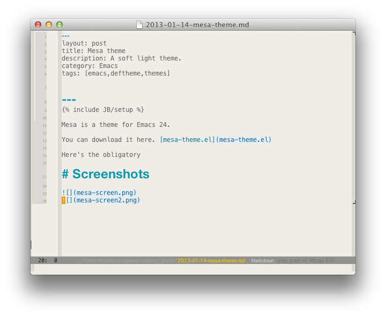The width and height of the screenshot is (386, 317).
Task: Open the [mesa-theme.el] link text
Action: click(x=188, y=140)
